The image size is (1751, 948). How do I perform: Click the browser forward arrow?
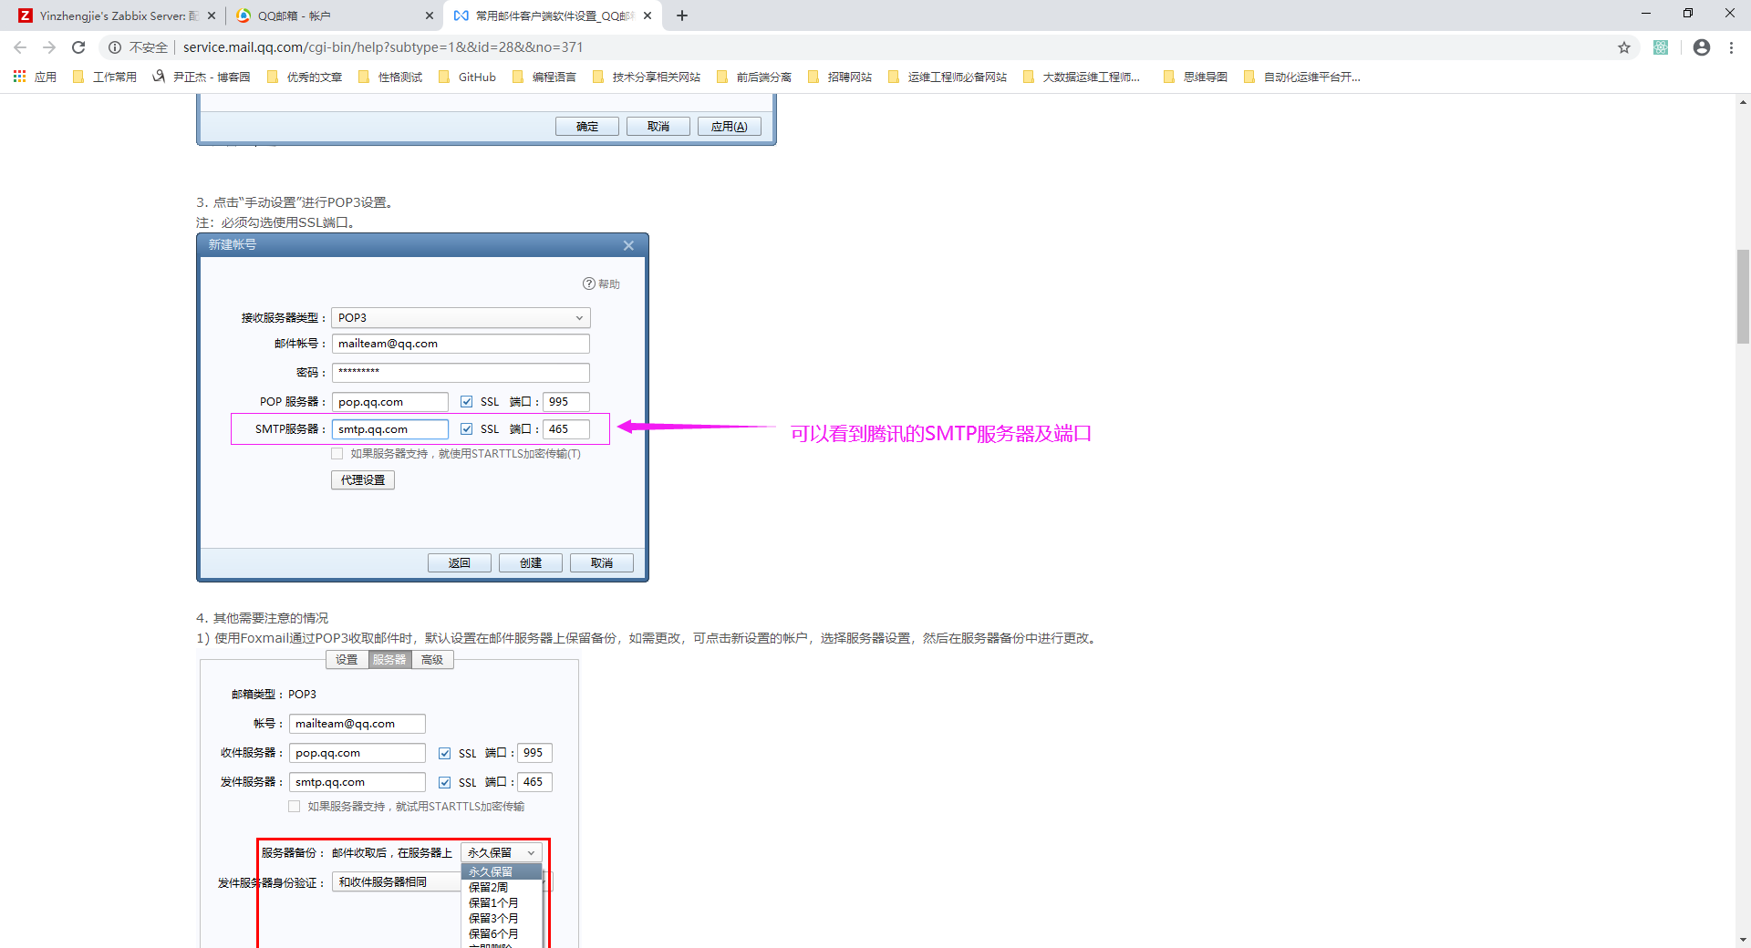click(x=49, y=47)
